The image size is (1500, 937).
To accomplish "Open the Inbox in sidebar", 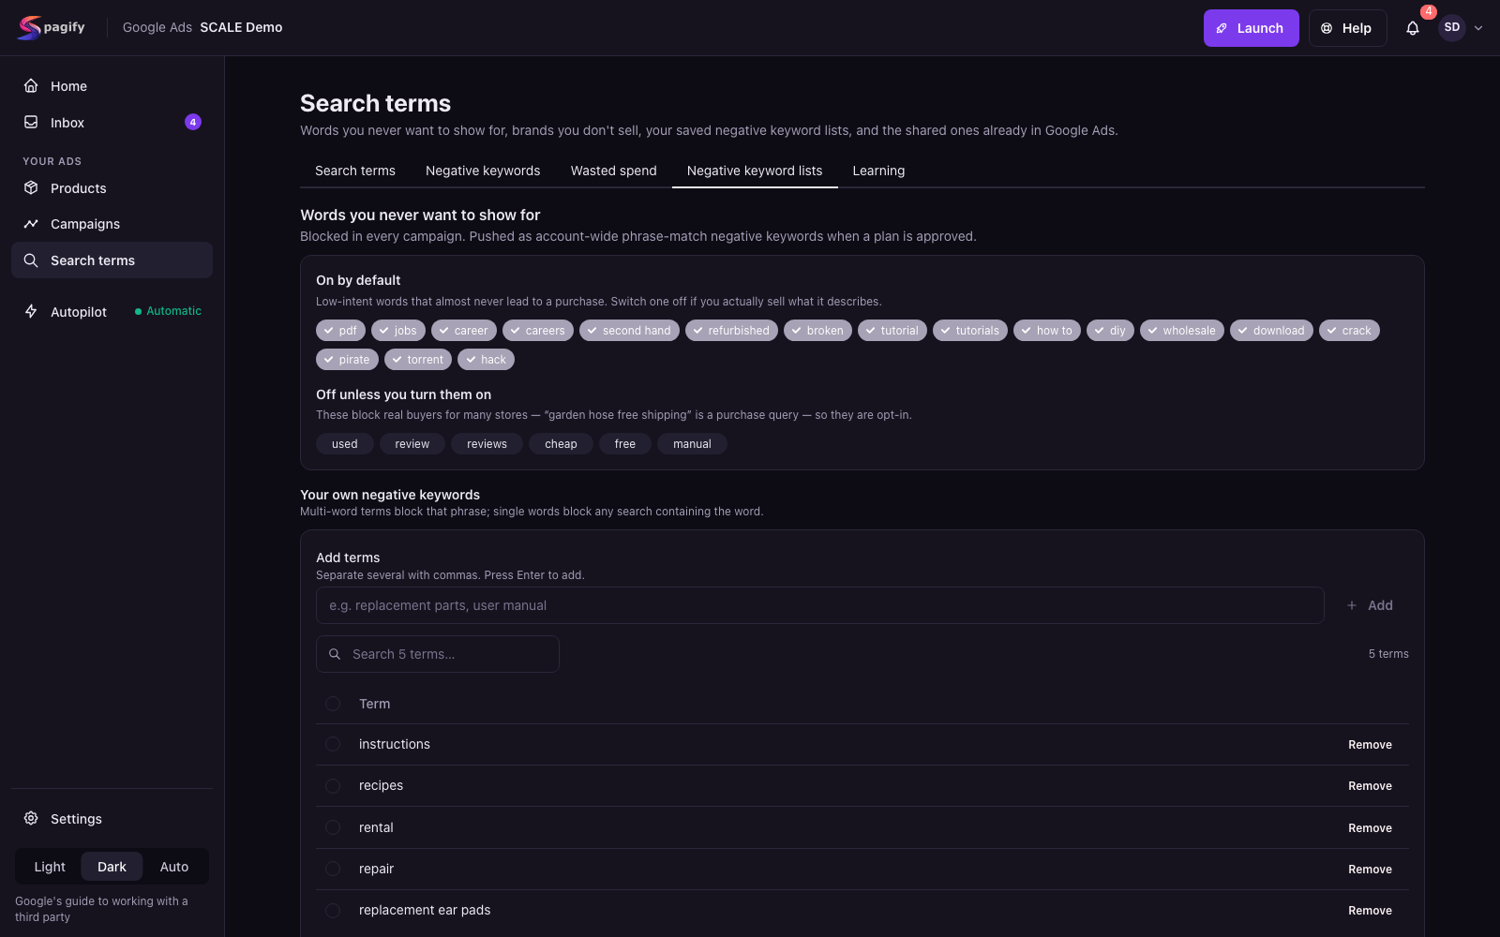I will tap(112, 123).
